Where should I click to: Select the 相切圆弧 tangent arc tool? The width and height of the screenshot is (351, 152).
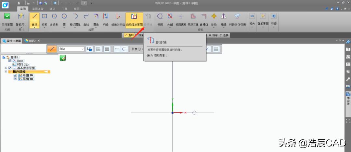tap(75, 20)
